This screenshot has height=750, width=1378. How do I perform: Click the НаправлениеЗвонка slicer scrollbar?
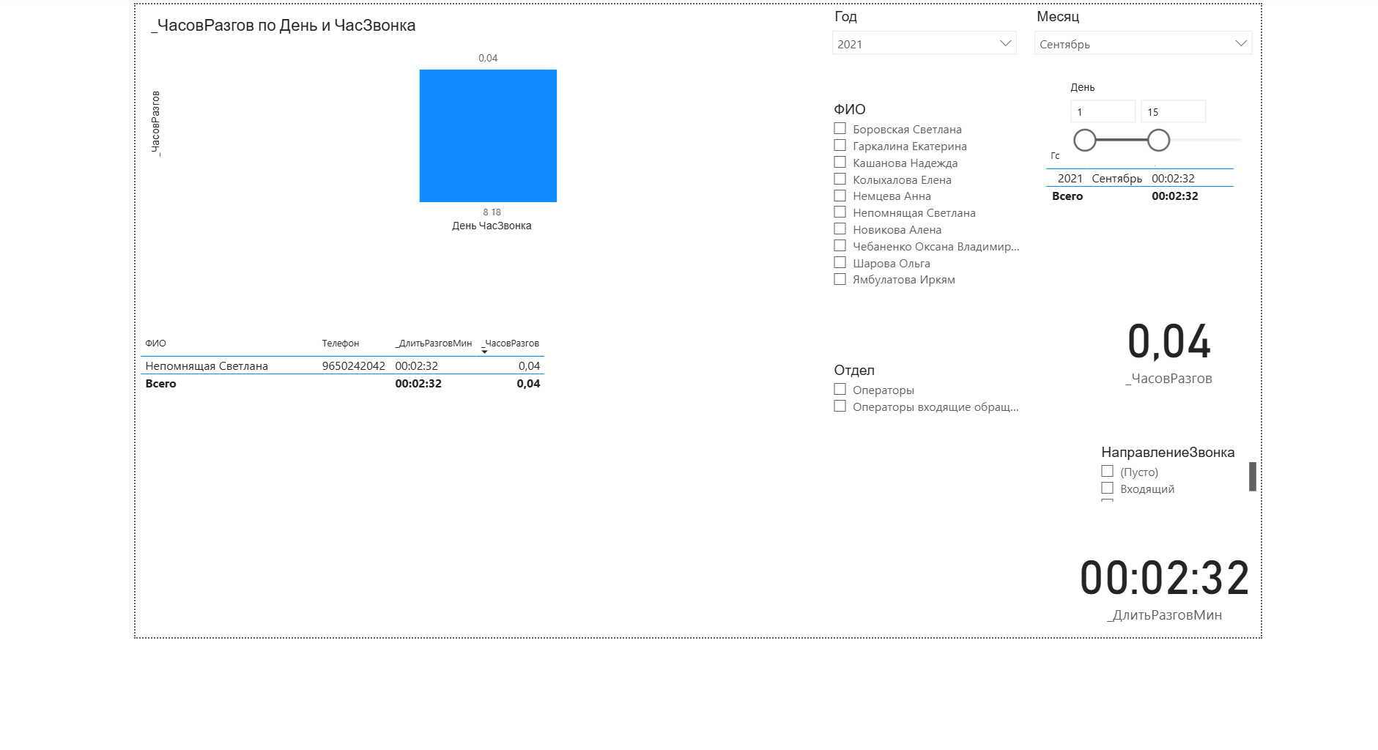coord(1253,476)
